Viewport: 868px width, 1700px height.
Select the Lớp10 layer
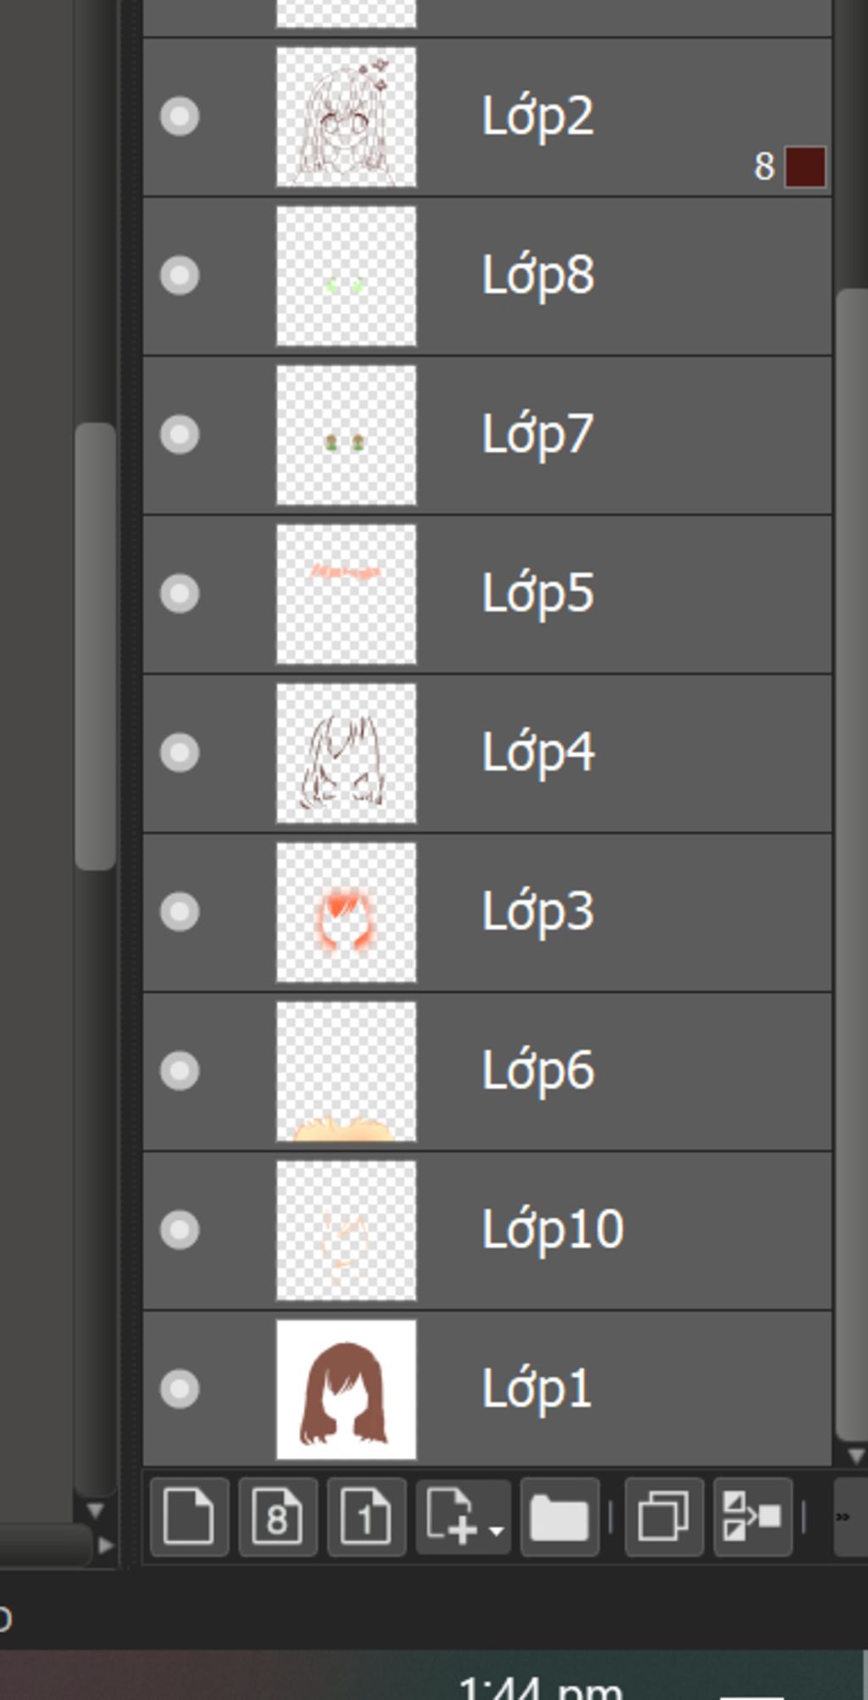[x=487, y=1230]
